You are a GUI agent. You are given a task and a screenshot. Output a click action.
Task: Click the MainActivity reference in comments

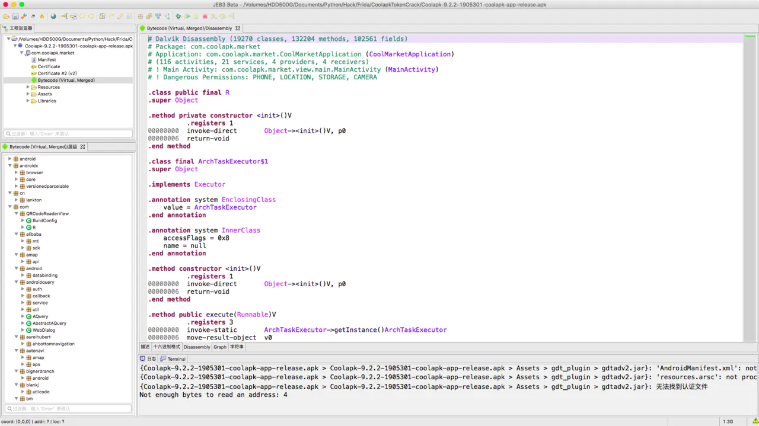tap(412, 69)
